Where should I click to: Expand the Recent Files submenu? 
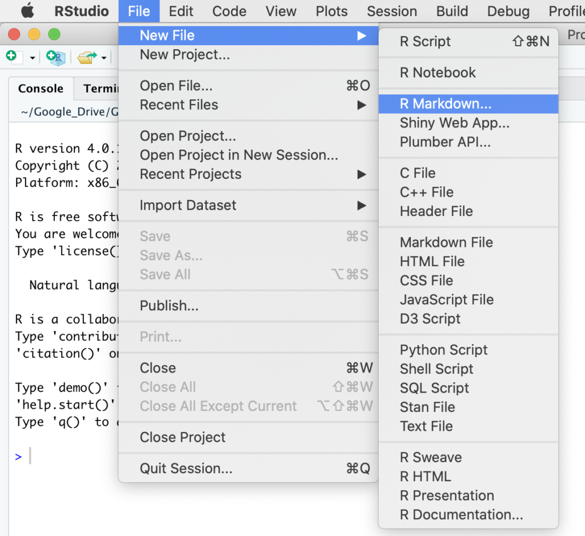[x=249, y=105]
